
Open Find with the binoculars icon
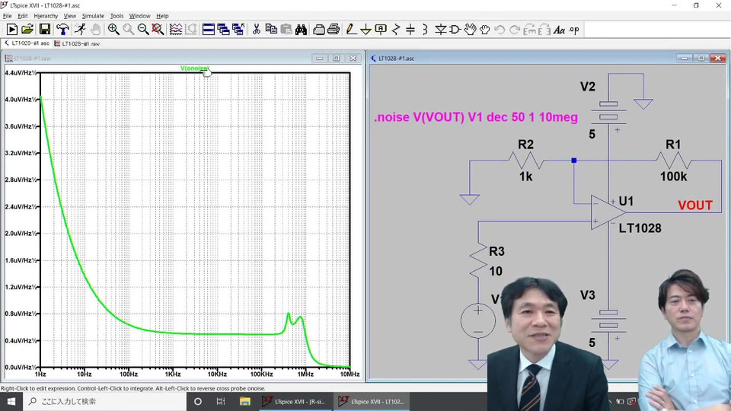301,30
